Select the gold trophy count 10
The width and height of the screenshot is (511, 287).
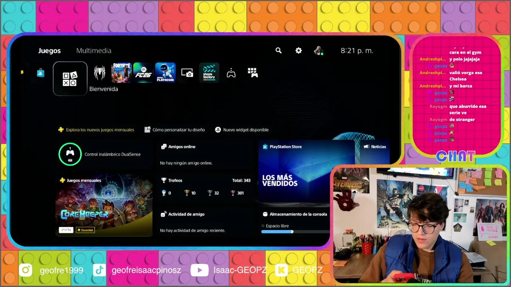click(x=190, y=193)
